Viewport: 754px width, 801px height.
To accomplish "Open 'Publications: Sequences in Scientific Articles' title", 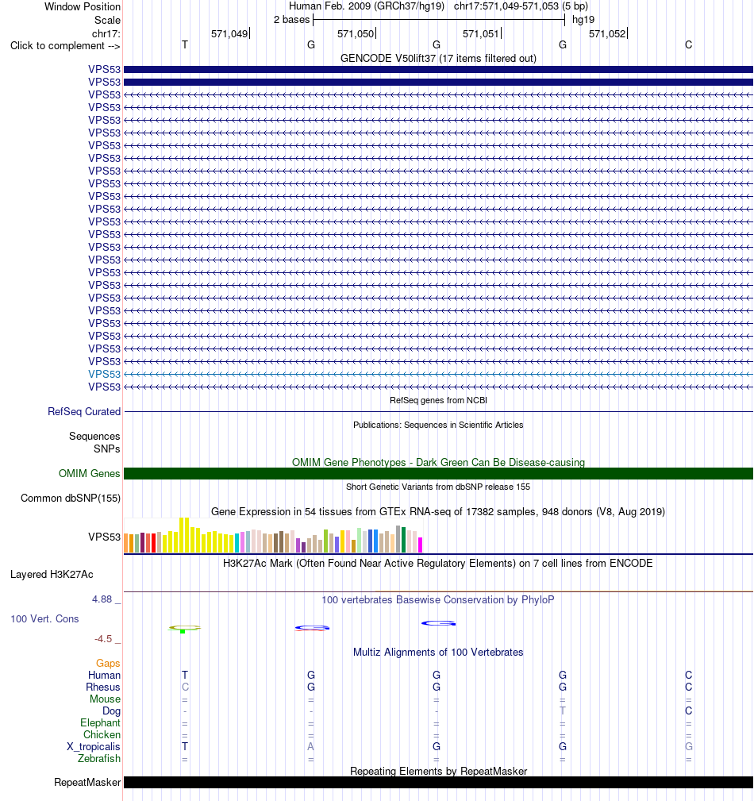I will 438,425.
